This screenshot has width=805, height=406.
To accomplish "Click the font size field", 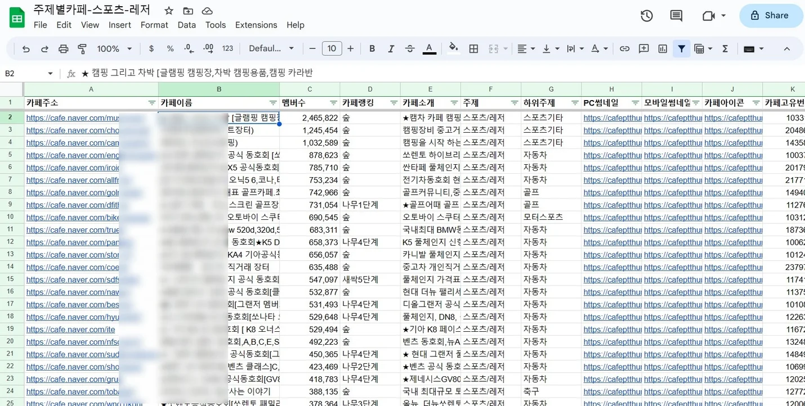I will (332, 49).
